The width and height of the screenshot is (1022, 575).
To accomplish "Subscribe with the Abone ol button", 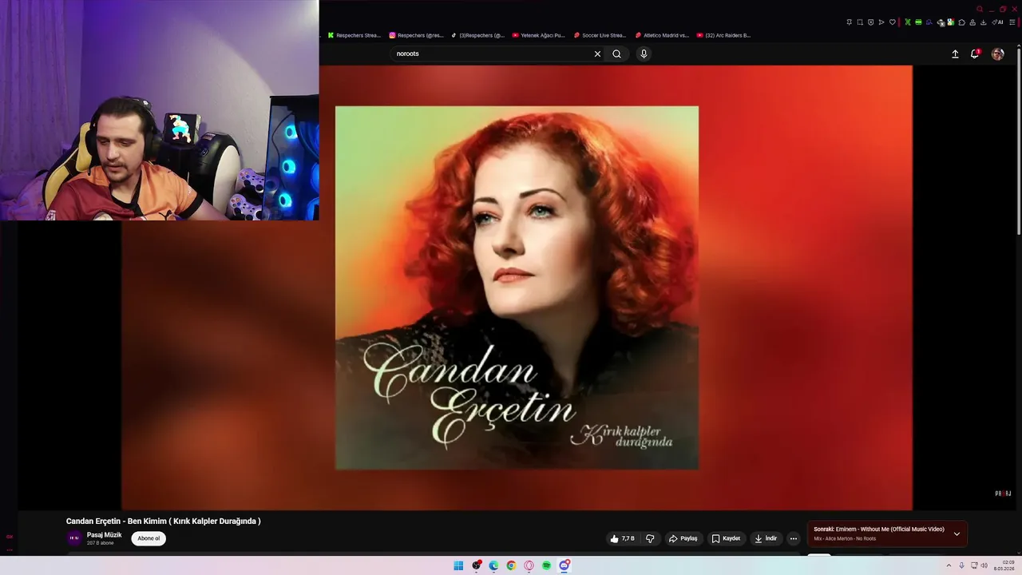I will point(149,538).
